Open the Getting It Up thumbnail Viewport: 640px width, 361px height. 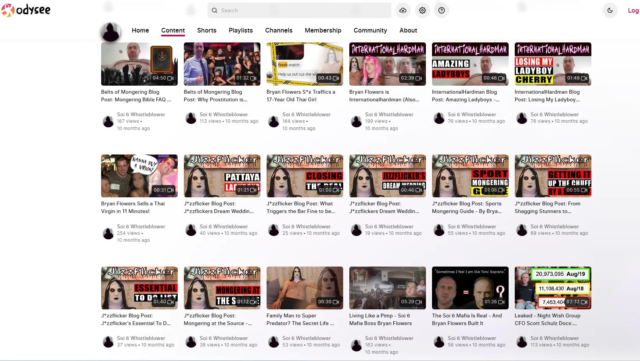click(553, 176)
